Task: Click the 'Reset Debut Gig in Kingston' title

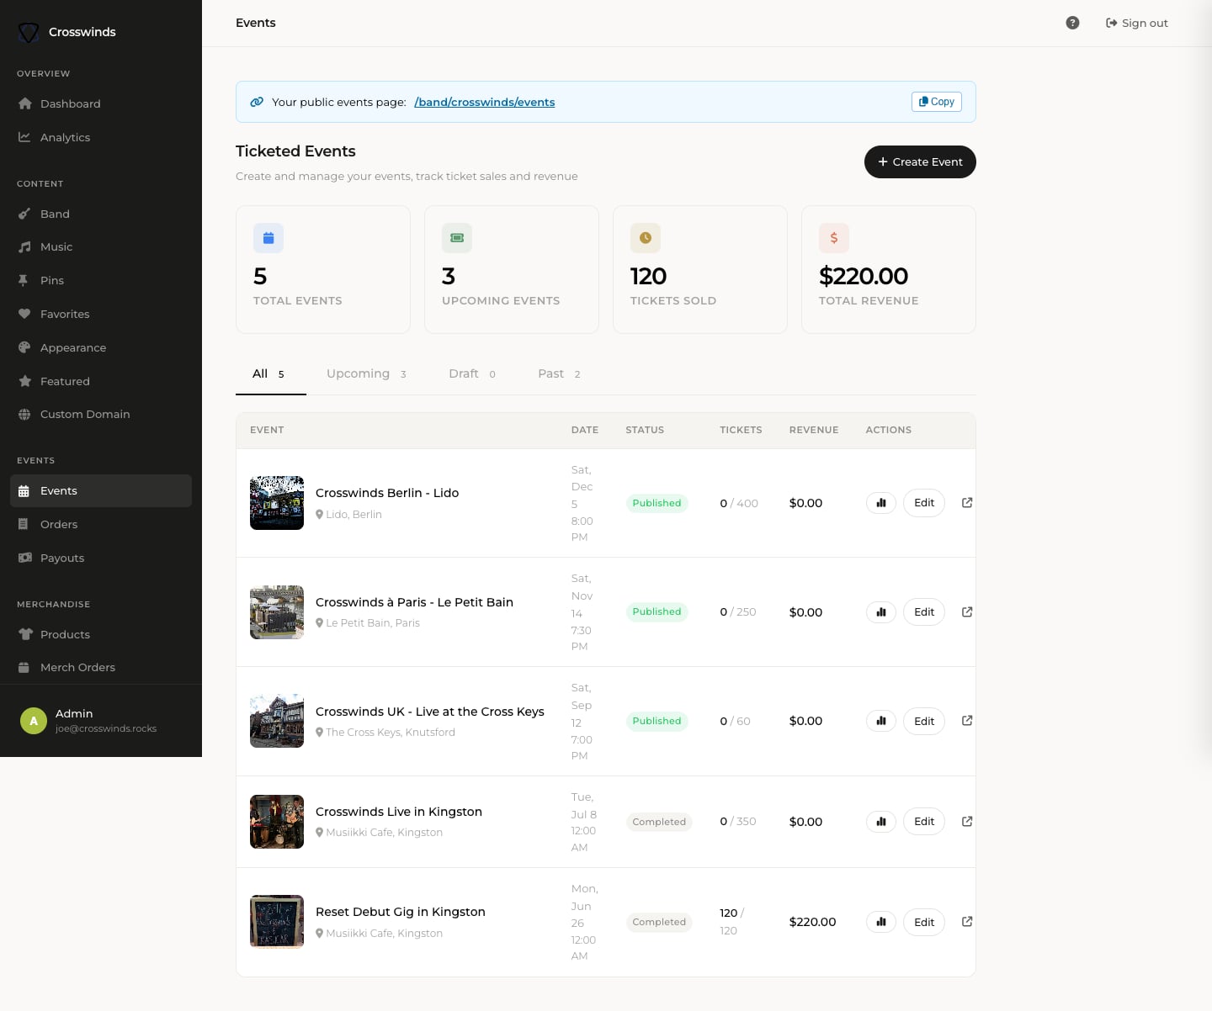Action: [401, 912]
